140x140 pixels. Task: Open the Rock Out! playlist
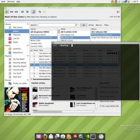(x=17, y=77)
